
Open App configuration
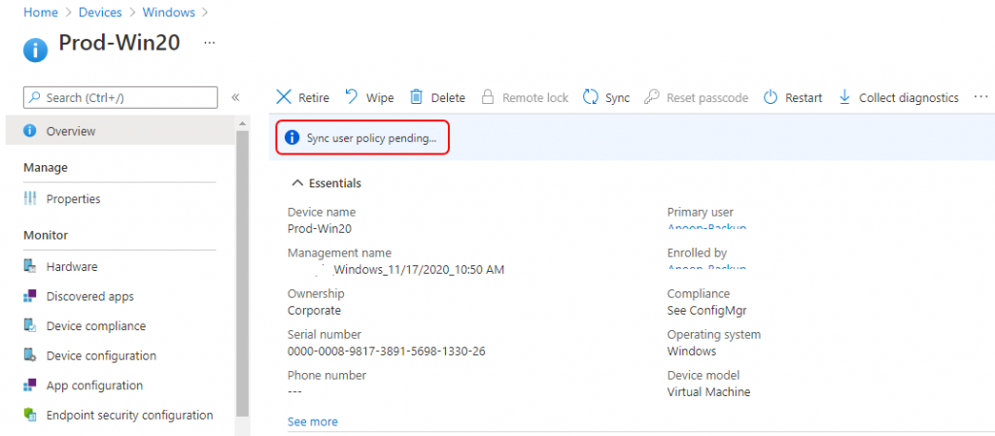pyautogui.click(x=94, y=386)
